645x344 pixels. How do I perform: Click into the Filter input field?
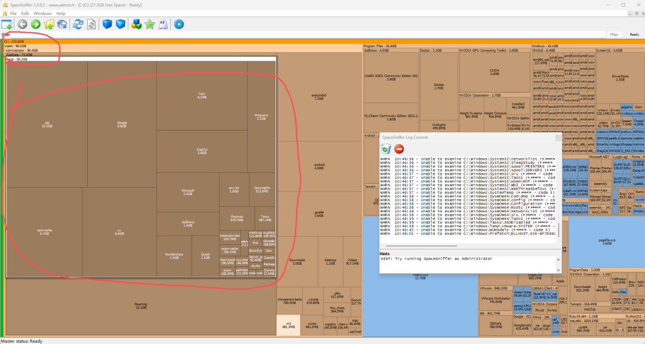[299, 35]
